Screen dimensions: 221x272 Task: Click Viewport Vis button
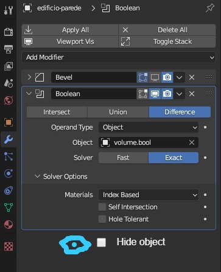pyautogui.click(x=70, y=41)
